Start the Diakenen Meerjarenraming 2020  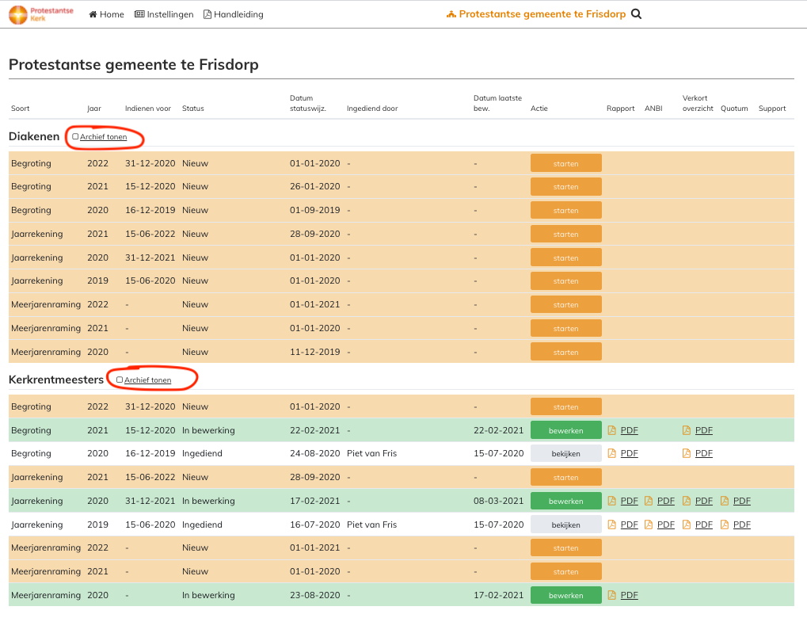[565, 352]
